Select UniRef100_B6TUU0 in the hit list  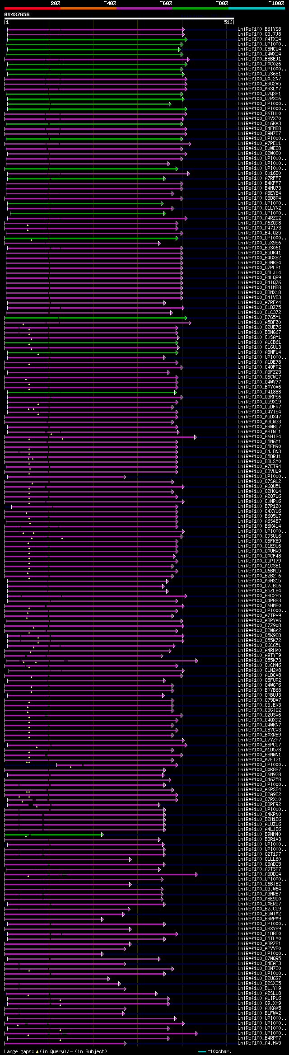click(x=259, y=113)
